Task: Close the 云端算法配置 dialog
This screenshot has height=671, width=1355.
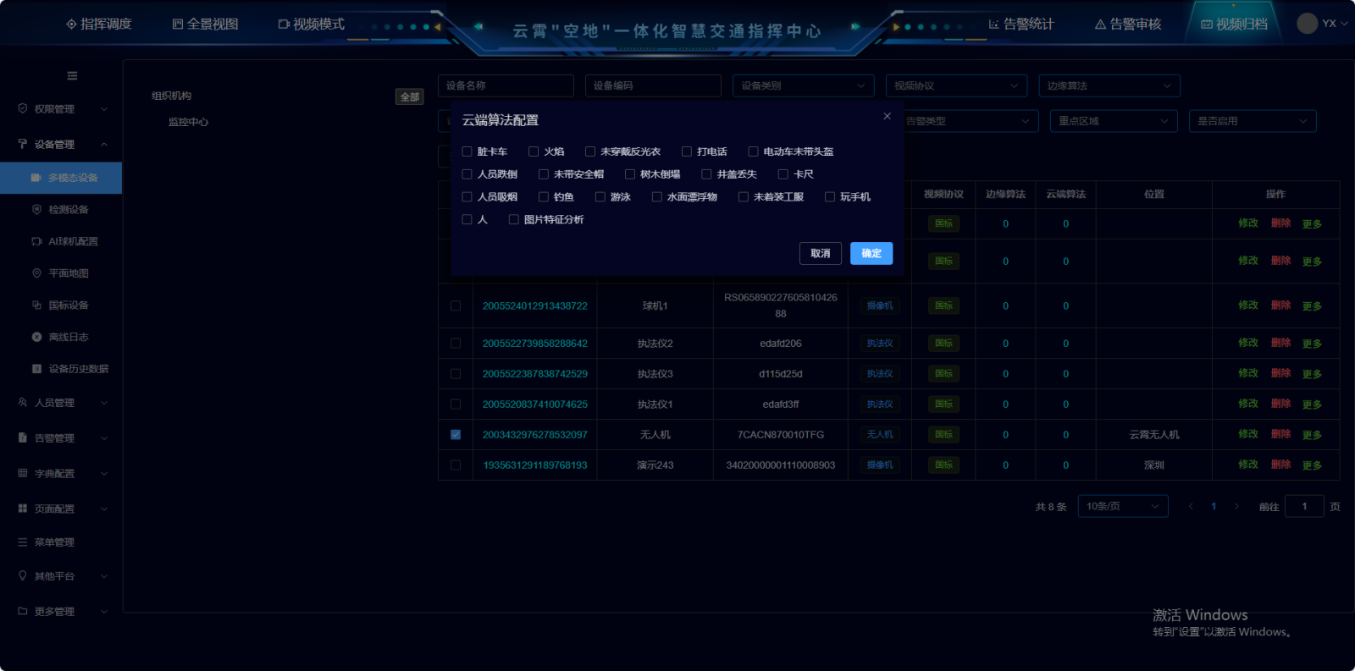Action: click(887, 117)
